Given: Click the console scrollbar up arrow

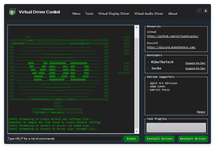Looking at the screenshot, I should tap(136, 27).
